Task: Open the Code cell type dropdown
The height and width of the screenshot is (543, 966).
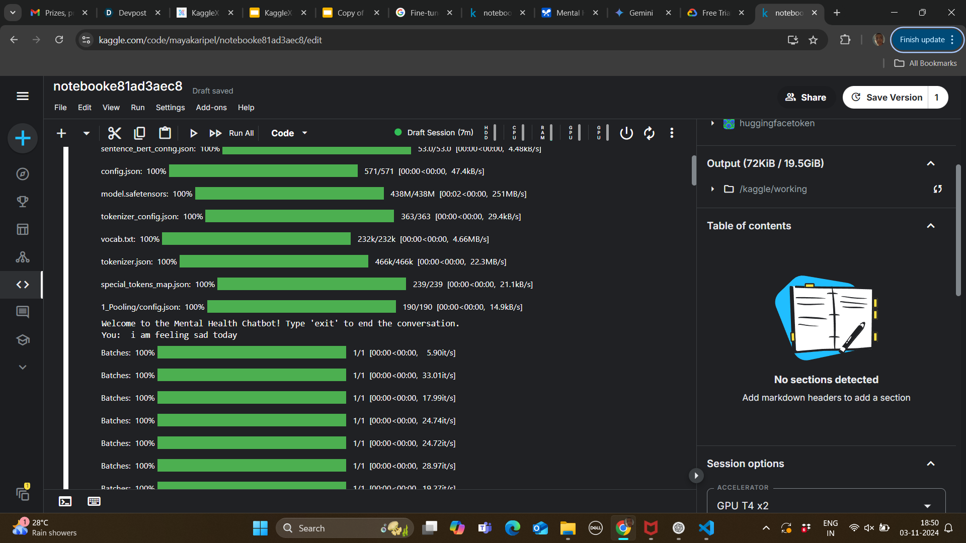Action: click(x=289, y=133)
